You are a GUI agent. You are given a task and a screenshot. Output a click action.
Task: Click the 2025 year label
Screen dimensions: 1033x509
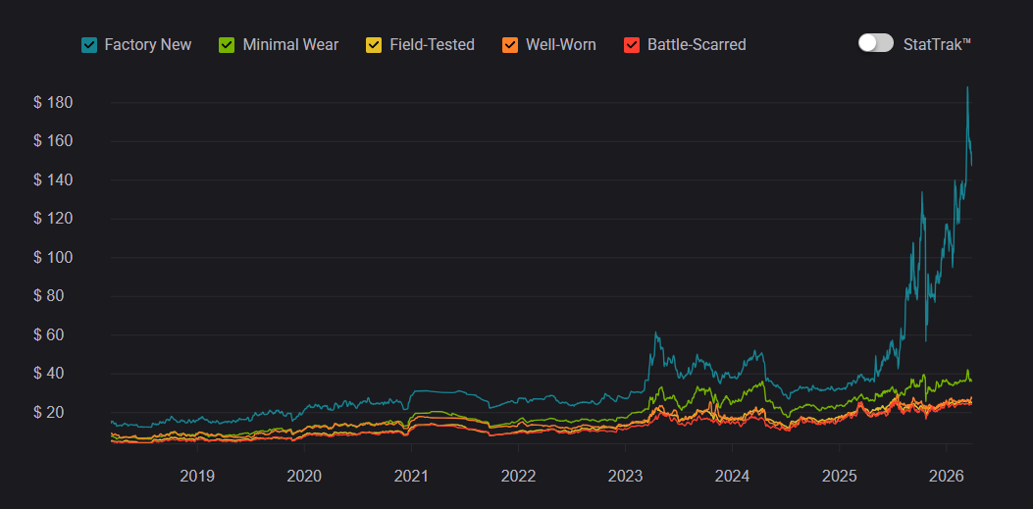click(839, 477)
